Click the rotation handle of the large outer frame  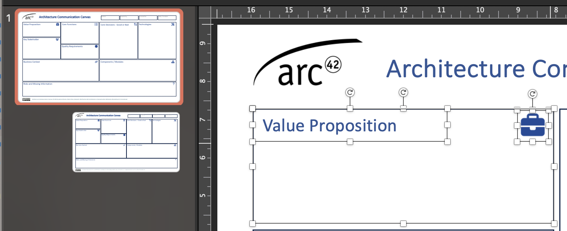click(x=403, y=92)
